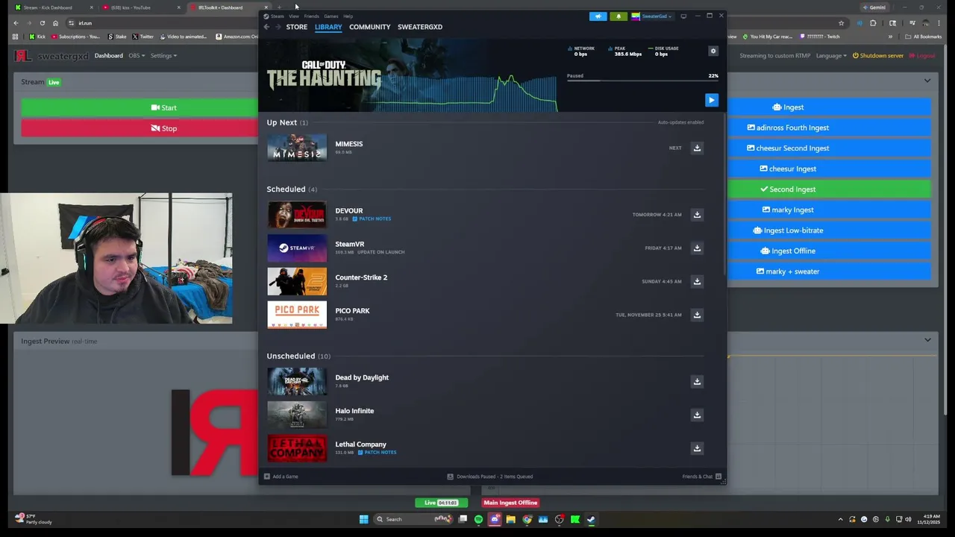955x537 pixels.
Task: Select cheesur Ingest option
Action: 828,169
